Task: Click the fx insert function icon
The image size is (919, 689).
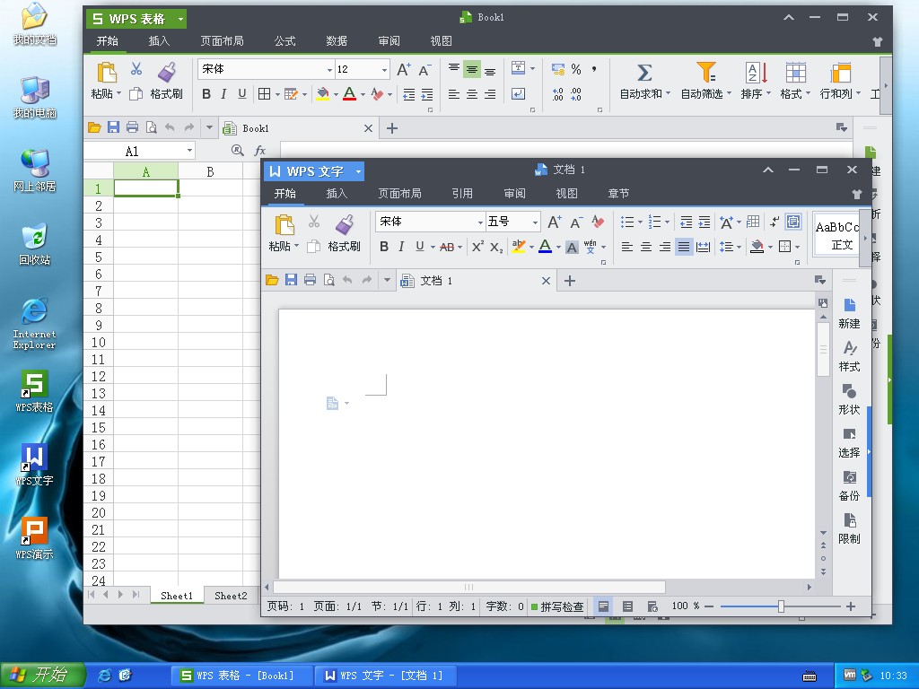Action: pos(259,151)
